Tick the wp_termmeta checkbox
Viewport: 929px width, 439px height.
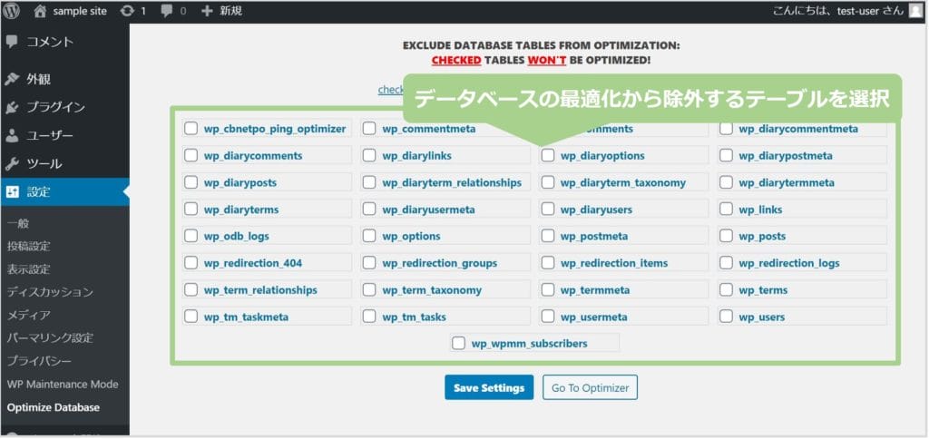tap(548, 290)
